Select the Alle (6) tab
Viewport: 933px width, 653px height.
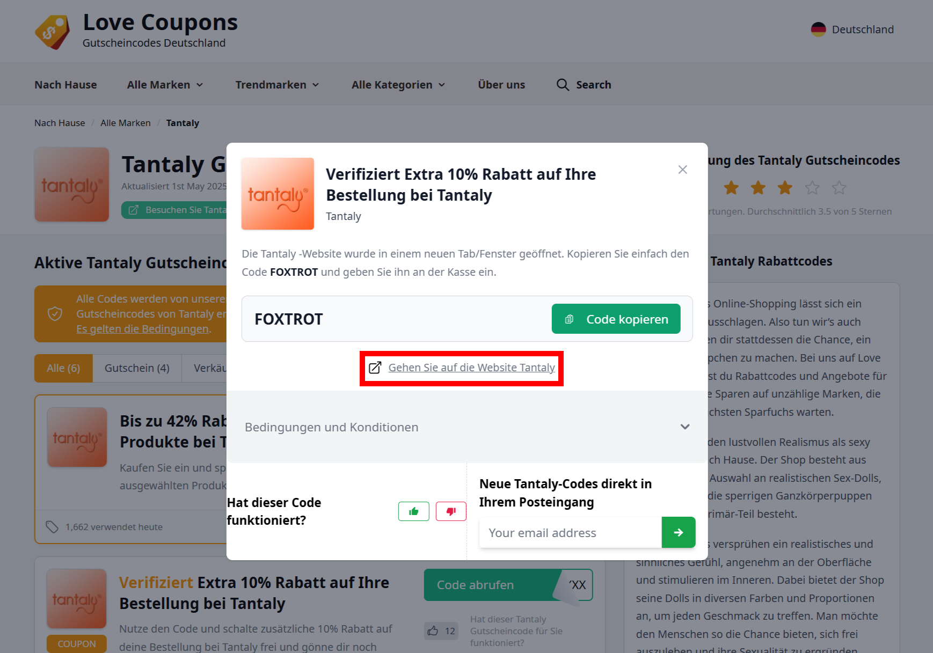point(63,368)
